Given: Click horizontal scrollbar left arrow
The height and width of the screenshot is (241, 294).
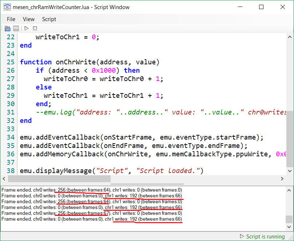Looking at the screenshot, I should [x=4, y=178].
